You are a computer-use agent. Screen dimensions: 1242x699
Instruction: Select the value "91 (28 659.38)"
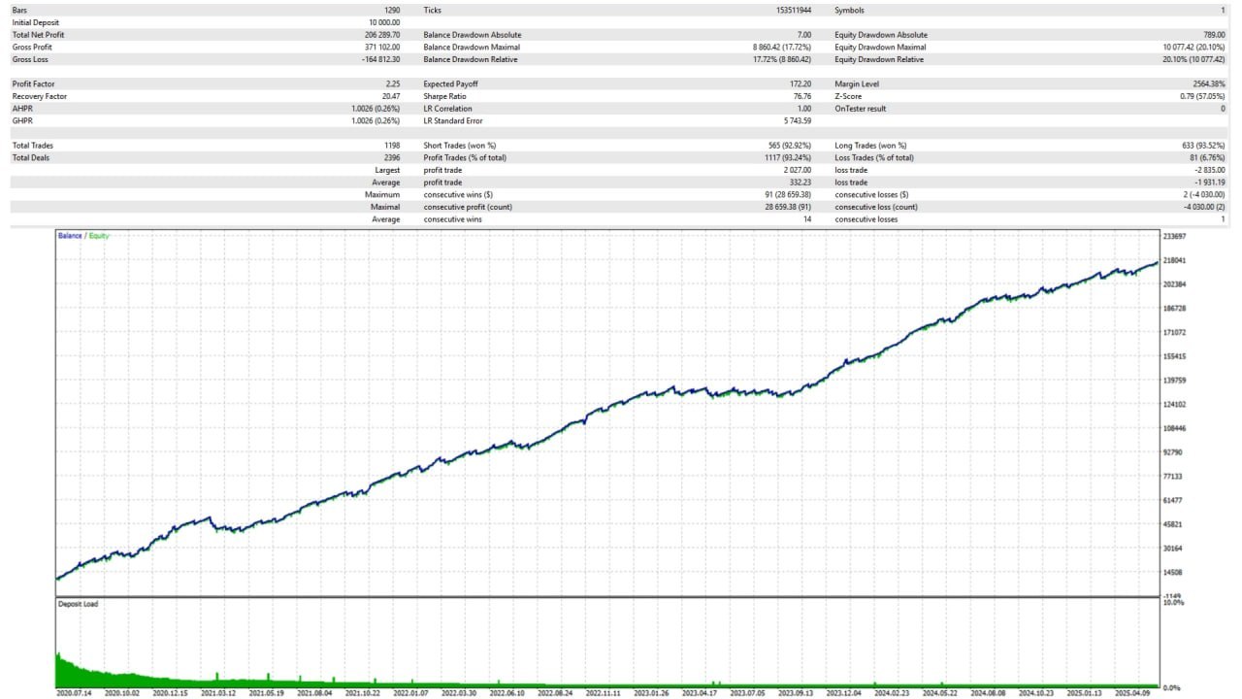point(787,194)
